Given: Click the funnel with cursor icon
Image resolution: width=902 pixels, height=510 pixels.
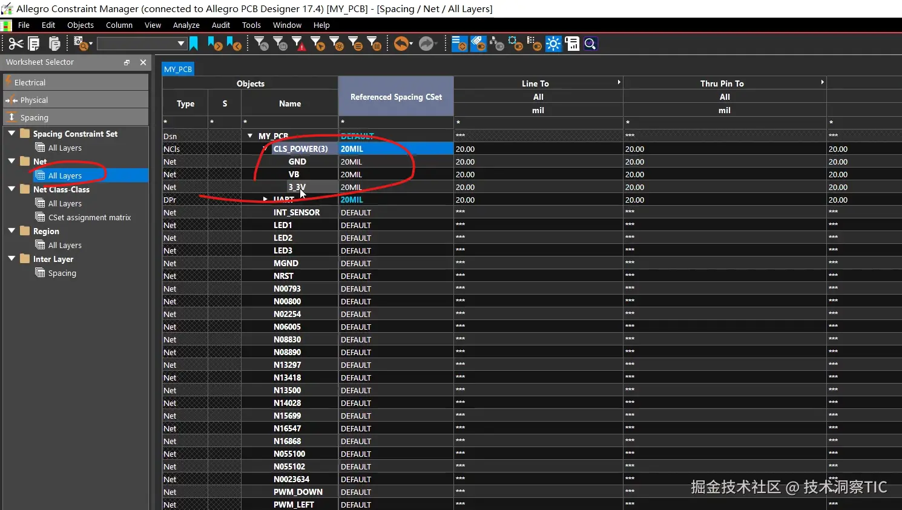Looking at the screenshot, I should [x=318, y=44].
